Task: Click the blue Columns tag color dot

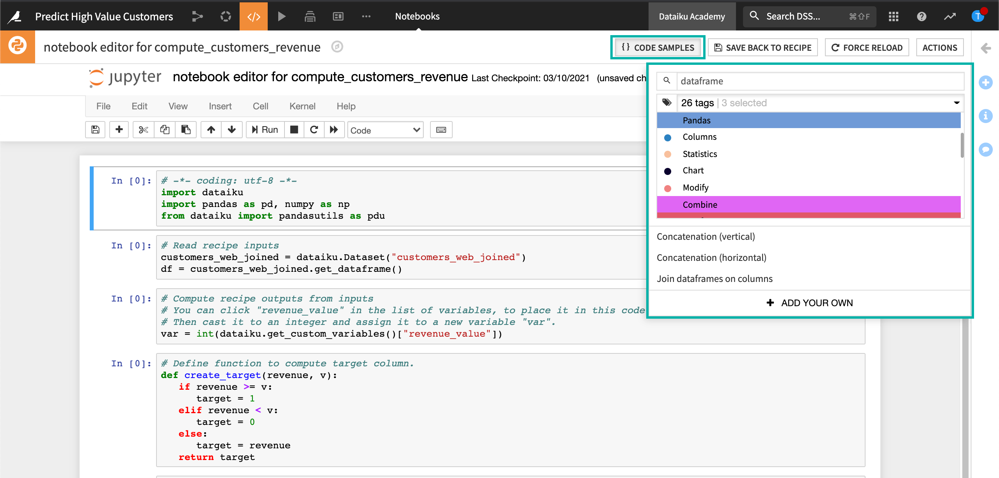Action: coord(668,137)
